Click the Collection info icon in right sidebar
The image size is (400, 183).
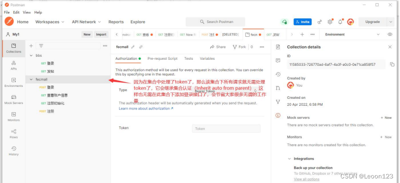click(278, 115)
